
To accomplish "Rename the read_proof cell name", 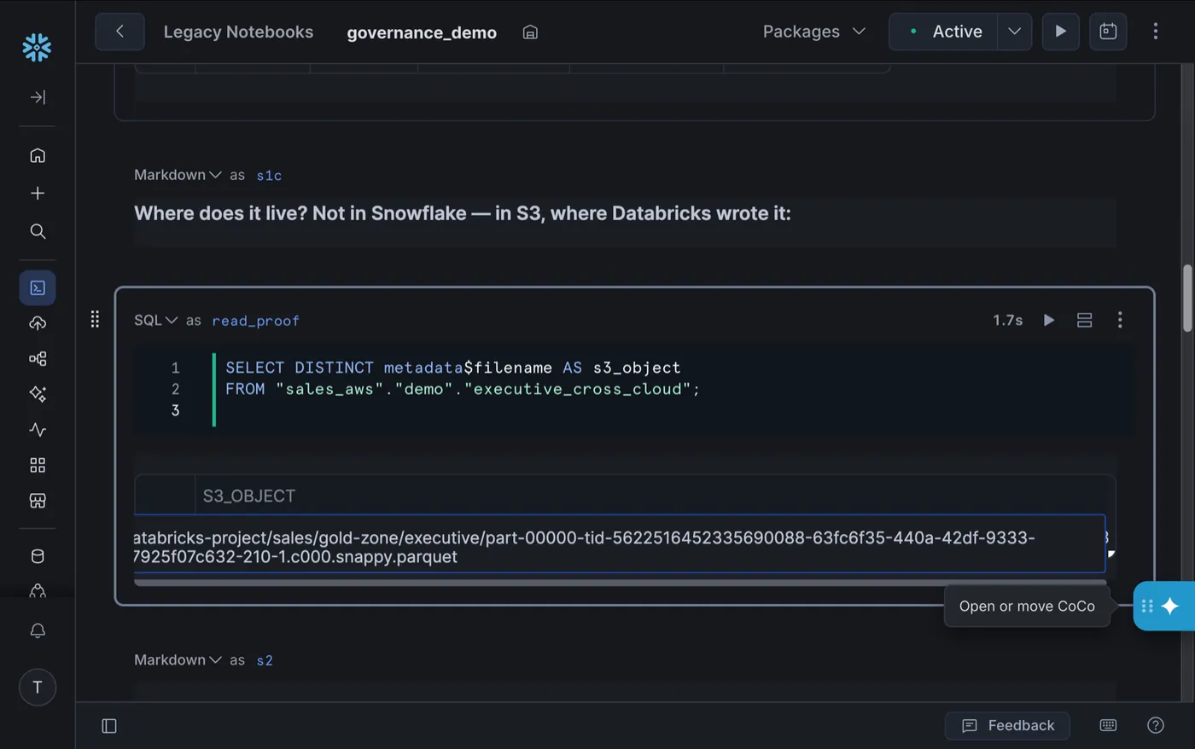I will click(255, 321).
